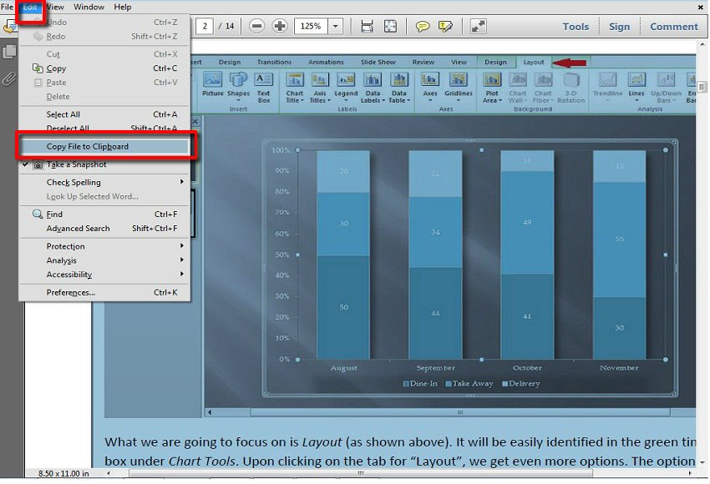Screen dimensions: 710x484
Task: Open the zoom percentage dropdown arrow
Action: [336, 27]
